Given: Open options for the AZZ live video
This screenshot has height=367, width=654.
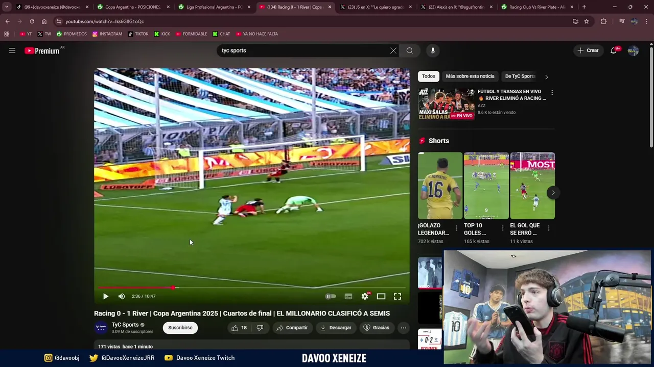Looking at the screenshot, I should 552,93.
